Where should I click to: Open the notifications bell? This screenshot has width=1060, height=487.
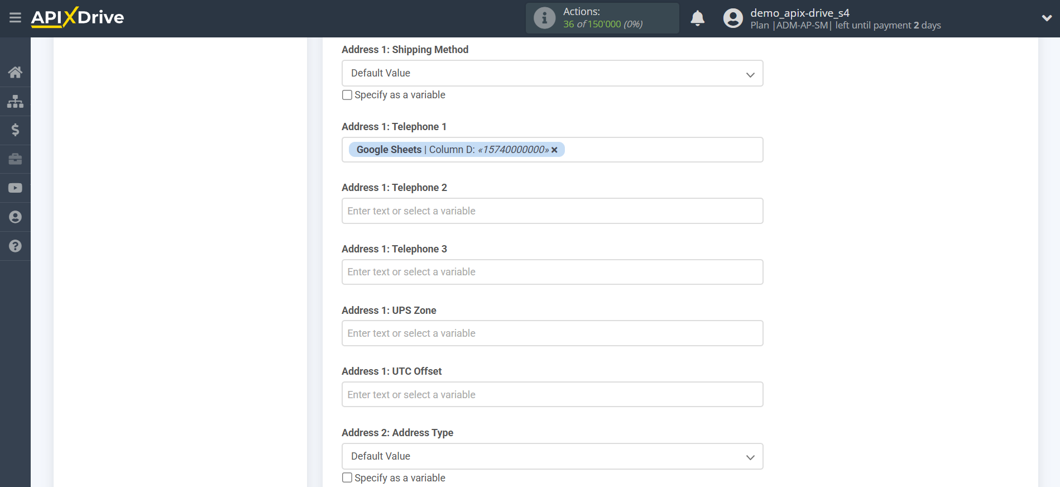[697, 18]
